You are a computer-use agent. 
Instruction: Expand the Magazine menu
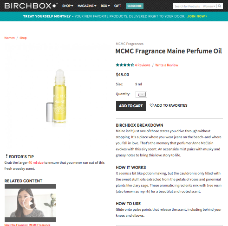[x=87, y=6]
